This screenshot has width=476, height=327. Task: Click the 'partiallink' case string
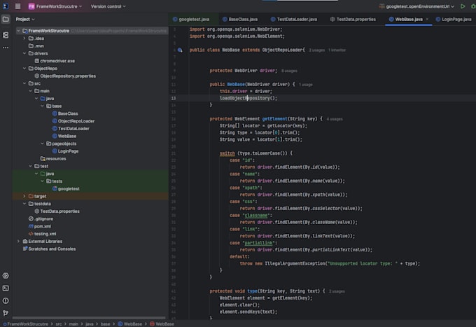tap(258, 243)
